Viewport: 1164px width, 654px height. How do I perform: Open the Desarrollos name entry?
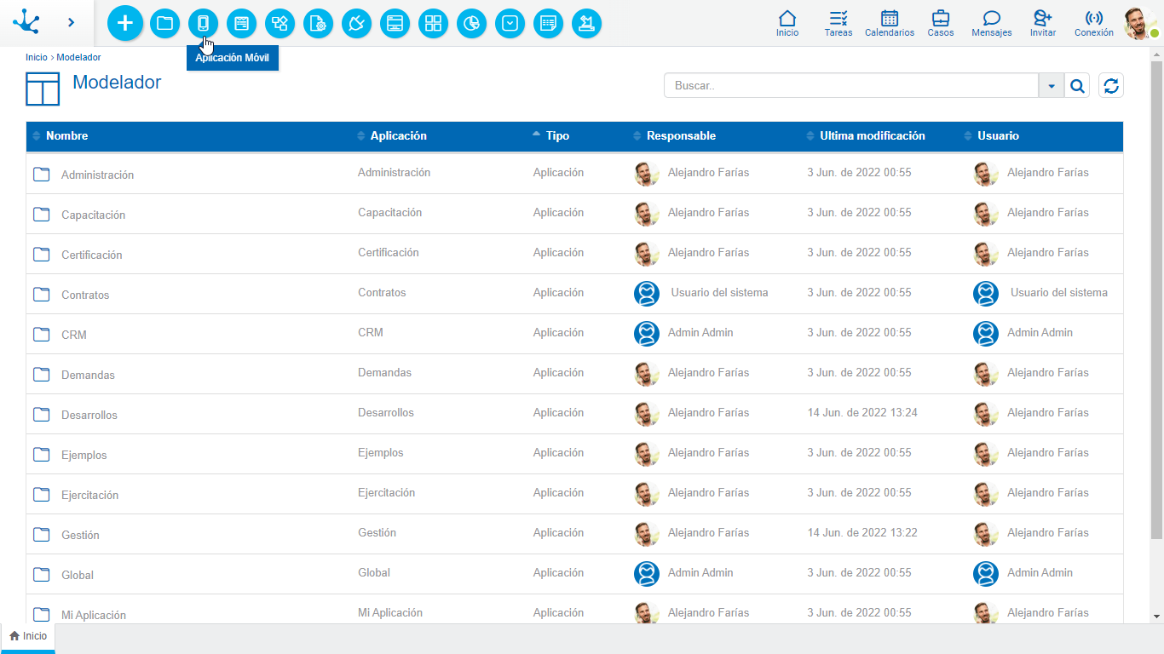coord(89,415)
